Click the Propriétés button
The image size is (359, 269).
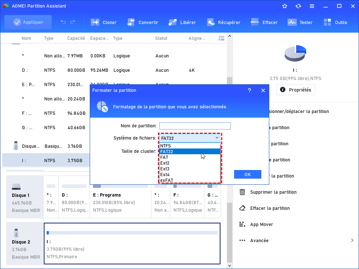click(x=295, y=90)
